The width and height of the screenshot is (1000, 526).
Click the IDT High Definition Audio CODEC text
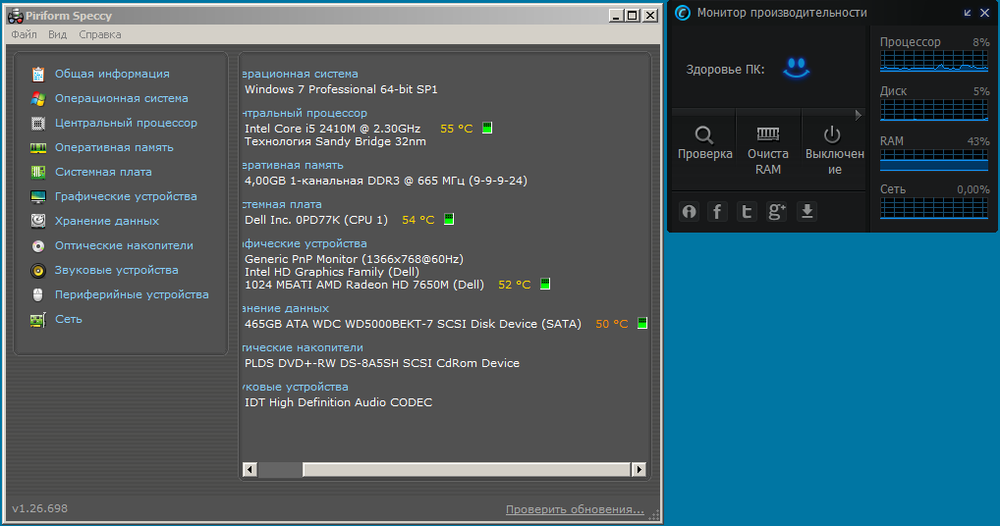pos(339,402)
